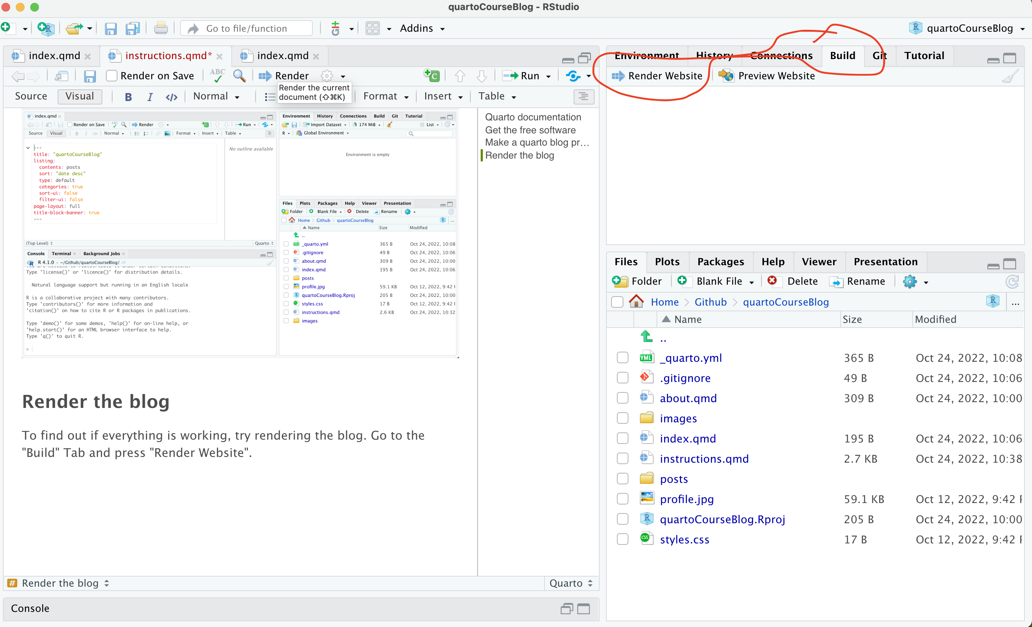The width and height of the screenshot is (1032, 627).
Task: Click the spell check ABC icon
Action: 217,75
